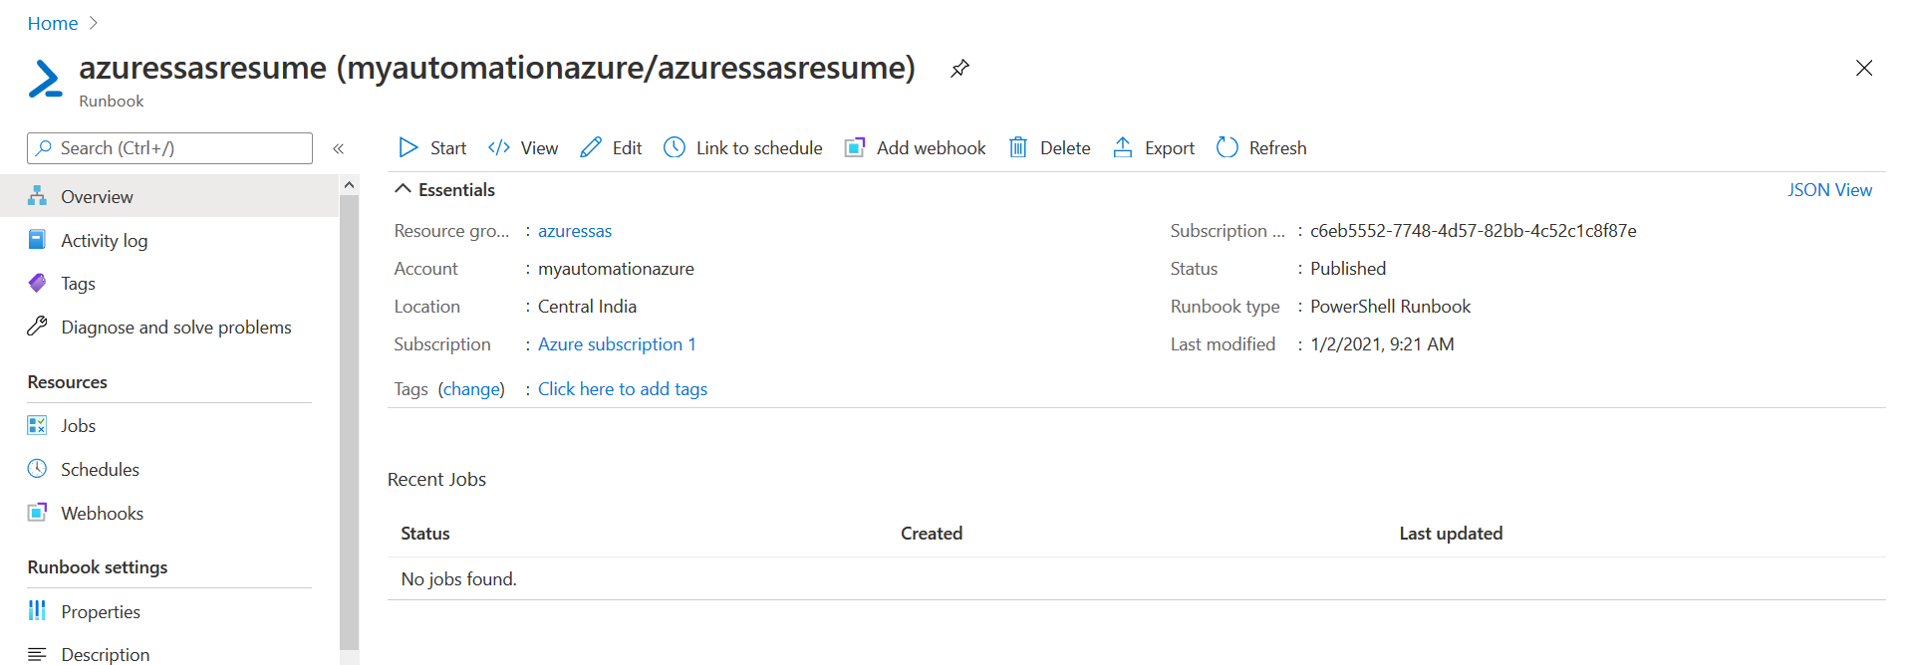Collapse the left sidebar menu
The image size is (1911, 665).
pyautogui.click(x=339, y=148)
